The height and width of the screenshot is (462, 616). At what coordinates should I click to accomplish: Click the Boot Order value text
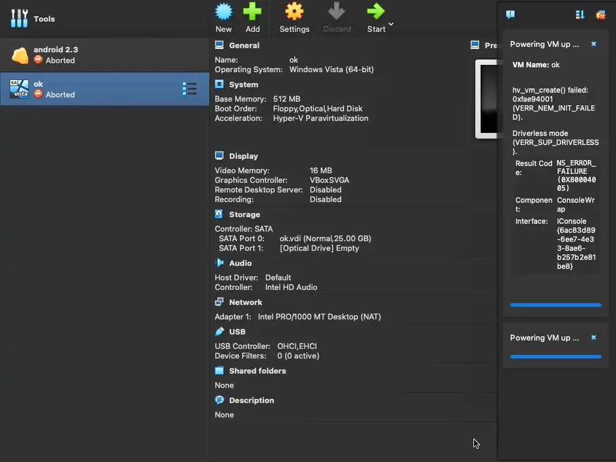coord(318,108)
